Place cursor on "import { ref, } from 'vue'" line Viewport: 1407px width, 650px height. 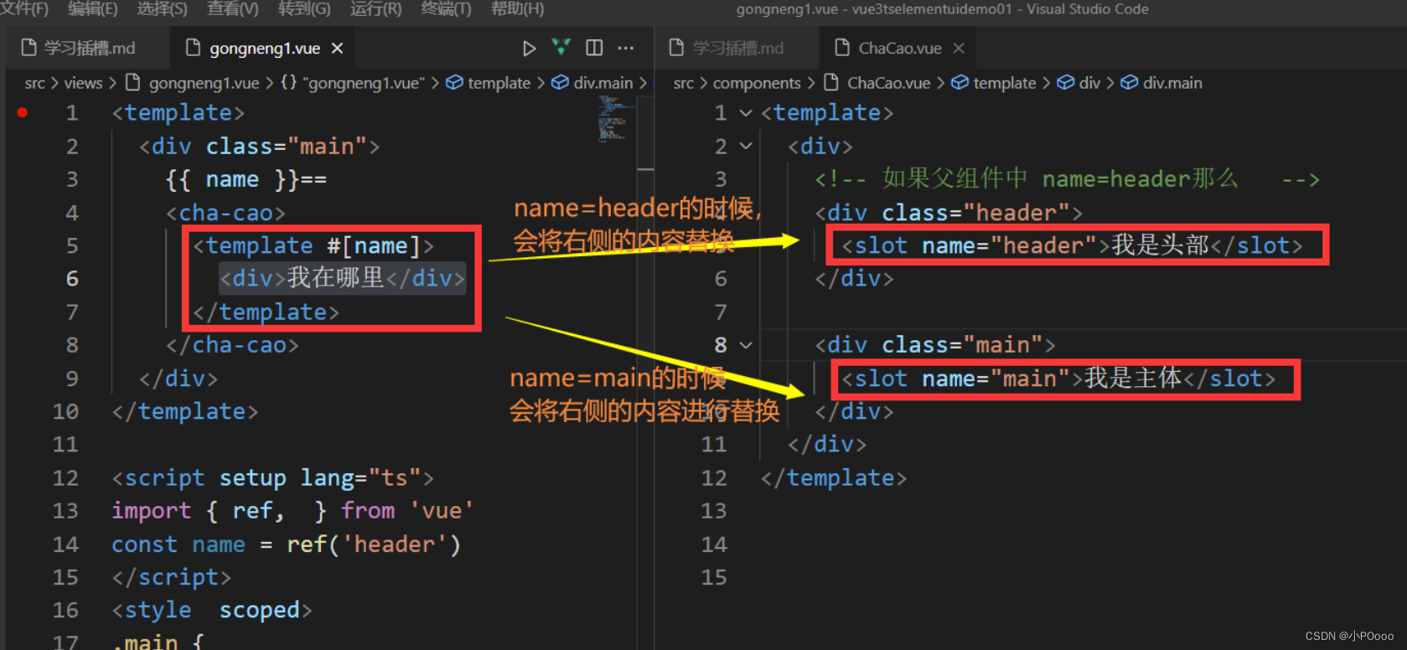tap(292, 511)
